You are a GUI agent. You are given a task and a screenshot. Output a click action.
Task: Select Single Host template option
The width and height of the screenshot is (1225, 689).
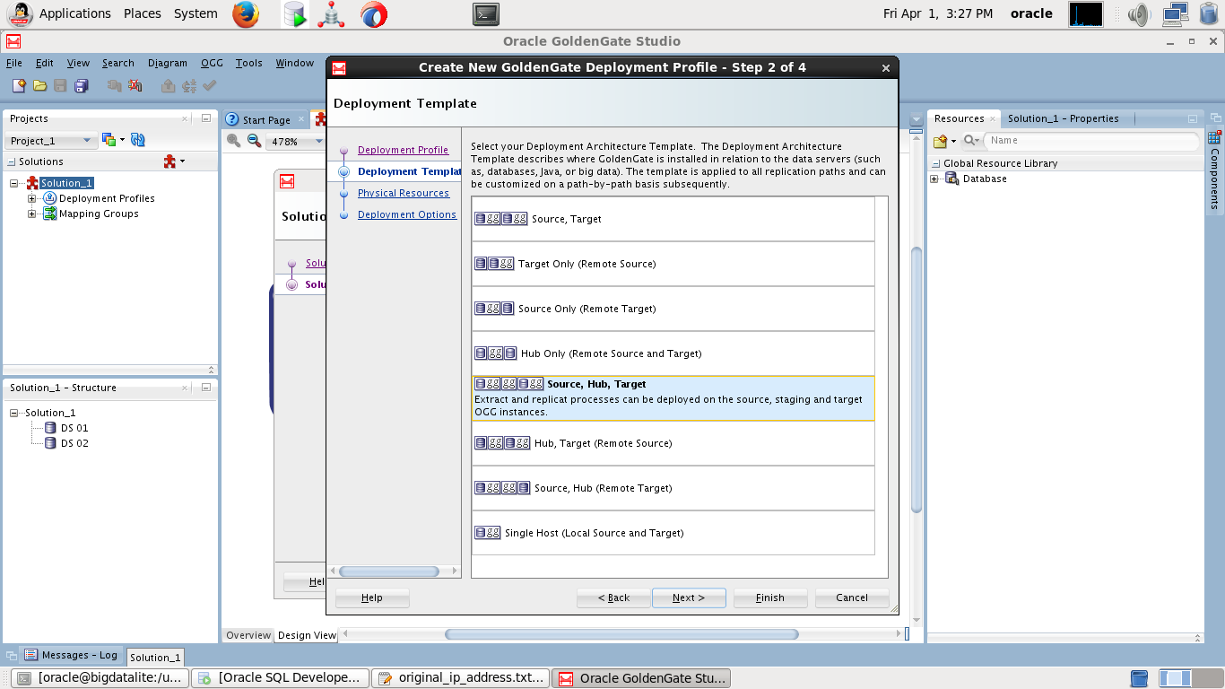(x=673, y=533)
